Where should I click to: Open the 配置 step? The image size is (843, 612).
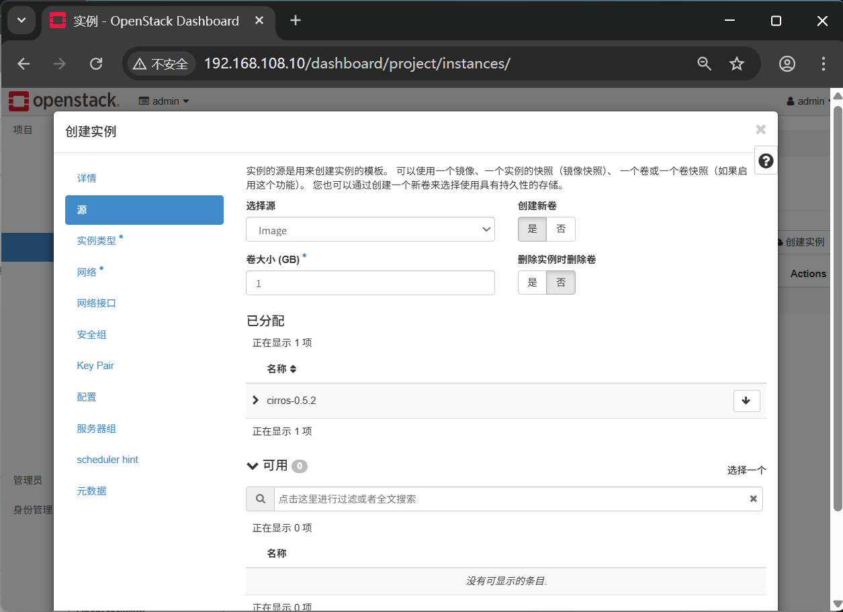87,397
